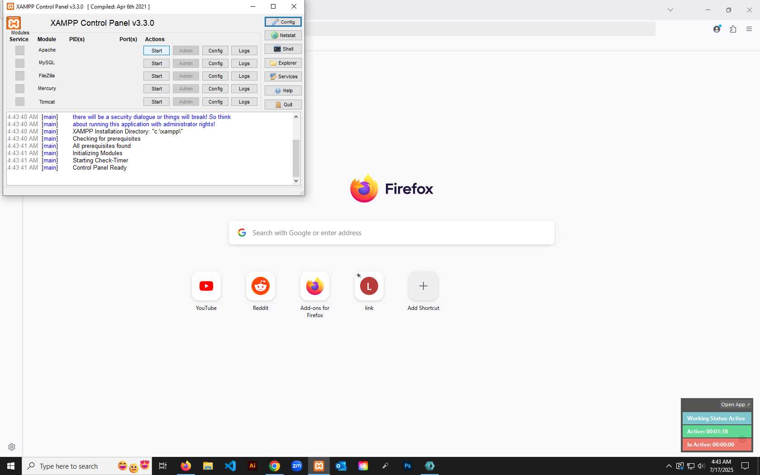Start the Apache module
The image size is (760, 475).
[157, 51]
